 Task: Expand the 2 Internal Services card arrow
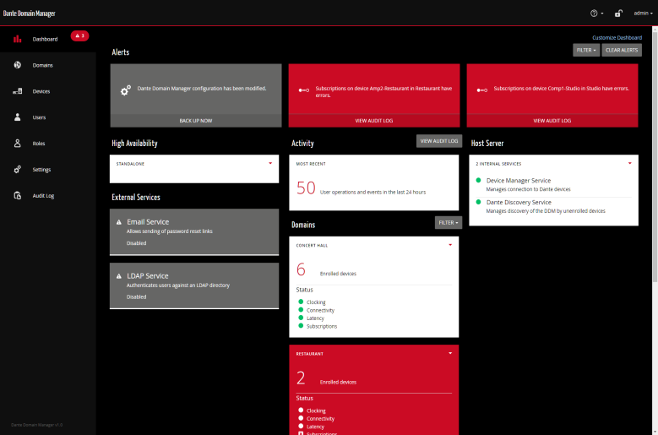(630, 163)
